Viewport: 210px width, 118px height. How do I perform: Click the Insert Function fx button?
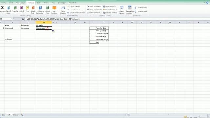pos(23,19)
